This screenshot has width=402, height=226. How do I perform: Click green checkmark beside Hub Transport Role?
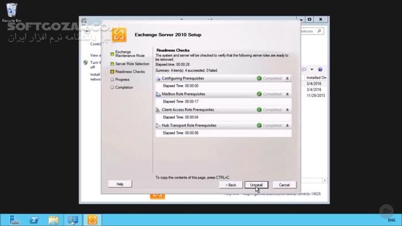click(x=259, y=126)
